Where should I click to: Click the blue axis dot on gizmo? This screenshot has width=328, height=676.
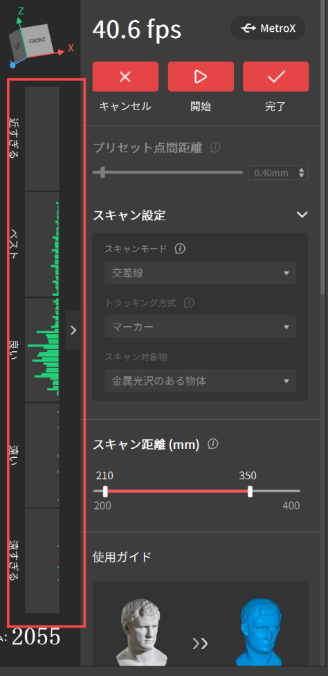pos(12,65)
